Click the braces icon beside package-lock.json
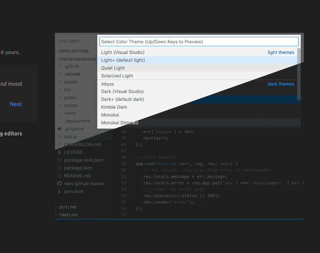This screenshot has width=320, height=253. pyautogui.click(x=60, y=160)
